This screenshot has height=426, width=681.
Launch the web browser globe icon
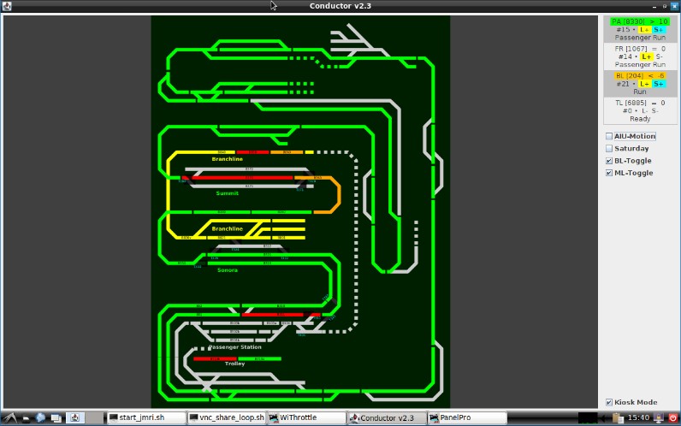pos(40,417)
